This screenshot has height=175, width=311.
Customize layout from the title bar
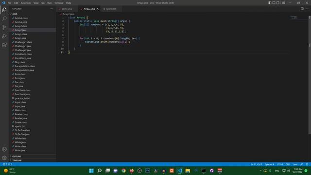click(284, 3)
